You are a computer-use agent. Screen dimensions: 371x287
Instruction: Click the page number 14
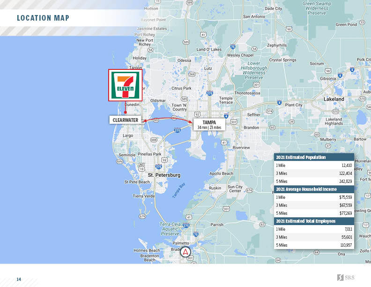point(19,279)
